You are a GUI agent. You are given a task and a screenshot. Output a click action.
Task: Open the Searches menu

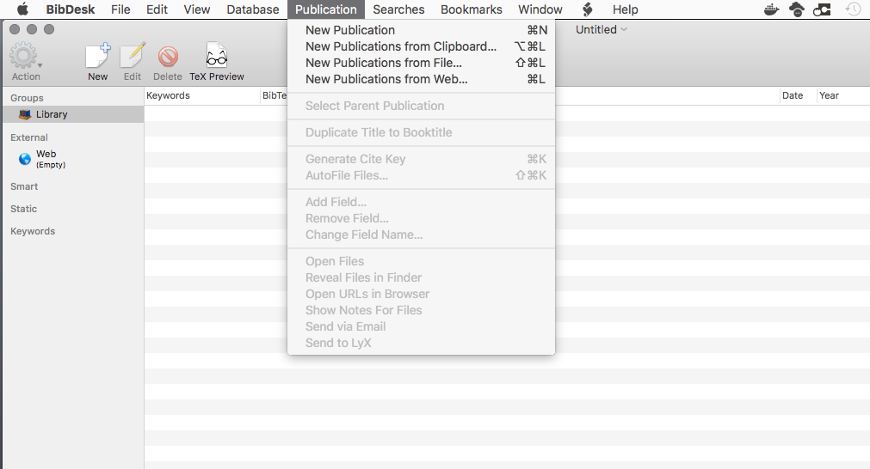click(398, 9)
